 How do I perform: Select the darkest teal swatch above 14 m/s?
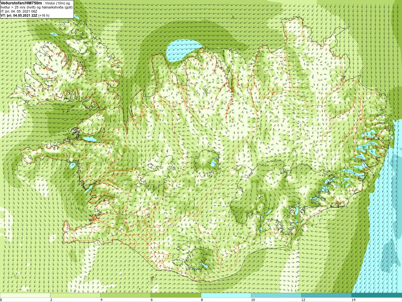pos(377,295)
